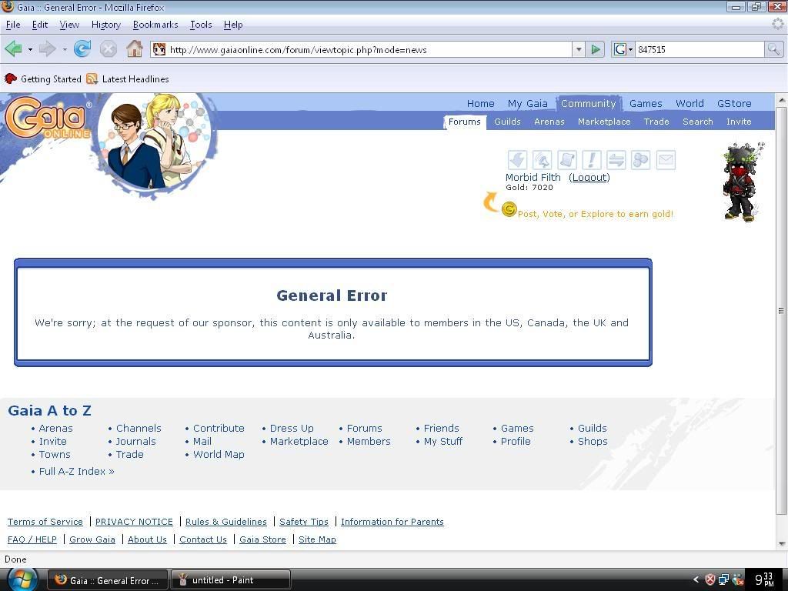This screenshot has width=788, height=591.
Task: Select the Community navigation tab
Action: (588, 104)
